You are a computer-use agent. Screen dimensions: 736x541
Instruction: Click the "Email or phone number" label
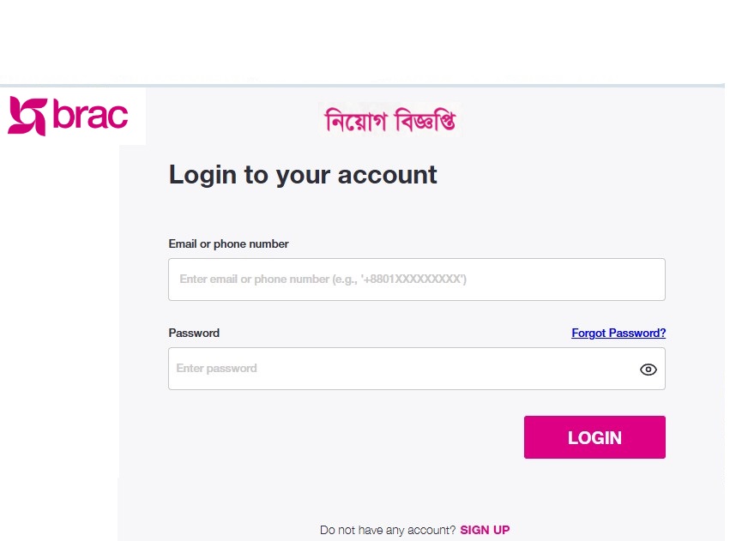point(228,244)
